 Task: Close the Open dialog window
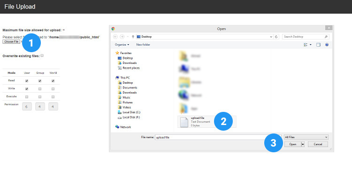[329, 28]
